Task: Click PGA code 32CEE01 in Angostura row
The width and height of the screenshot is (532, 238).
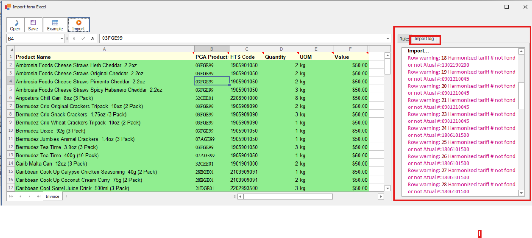Action: [212, 98]
